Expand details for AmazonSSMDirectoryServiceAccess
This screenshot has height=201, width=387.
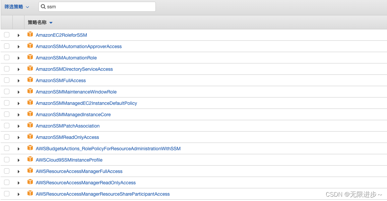(18, 69)
